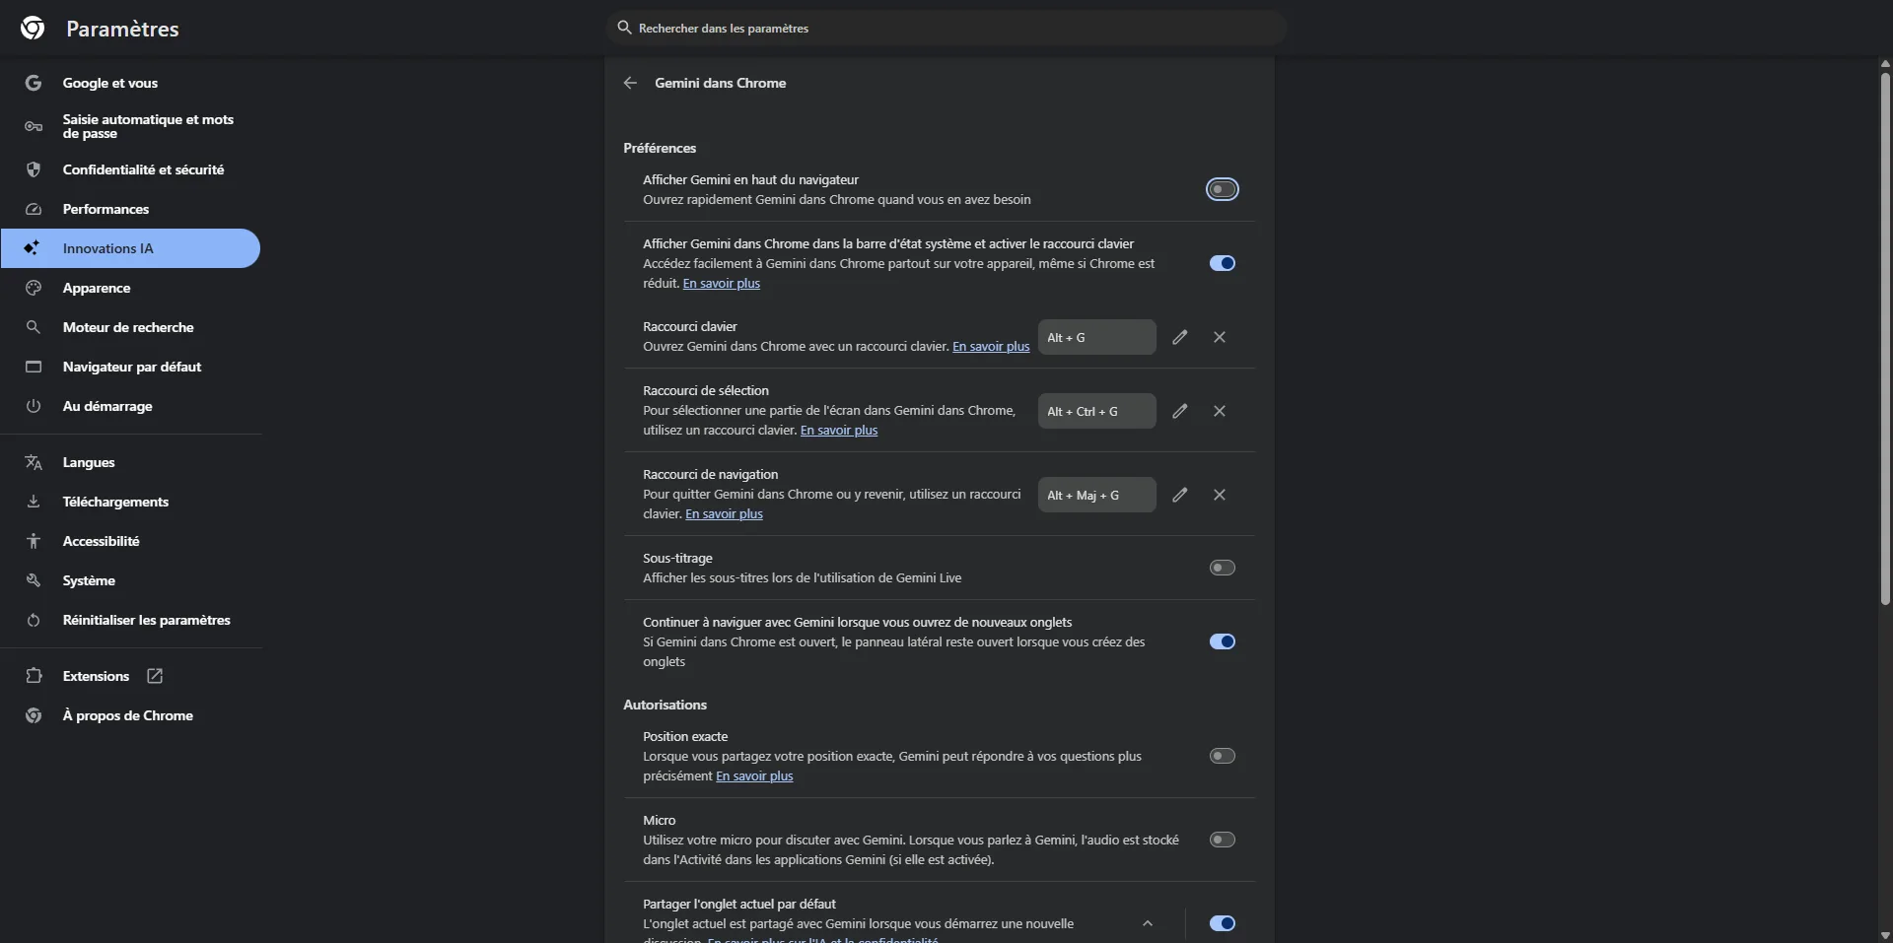
Task: Open Google et vous settings
Action: (x=130, y=83)
